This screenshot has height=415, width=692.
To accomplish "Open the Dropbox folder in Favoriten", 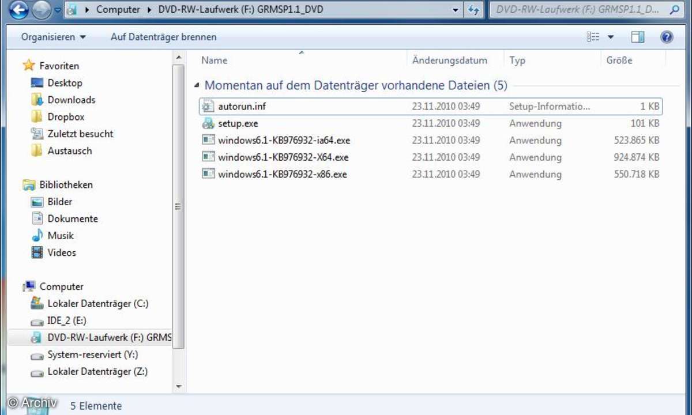I will [x=66, y=116].
